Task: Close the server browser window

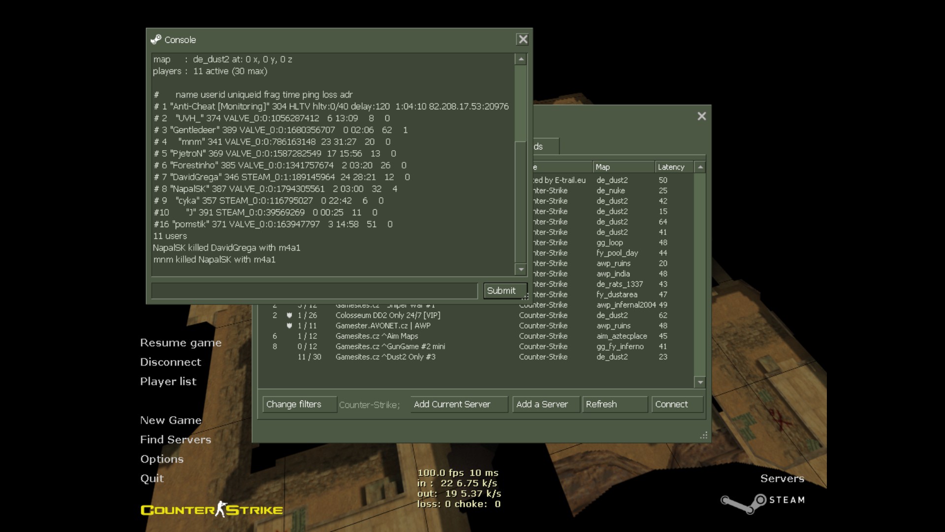Action: click(x=701, y=116)
